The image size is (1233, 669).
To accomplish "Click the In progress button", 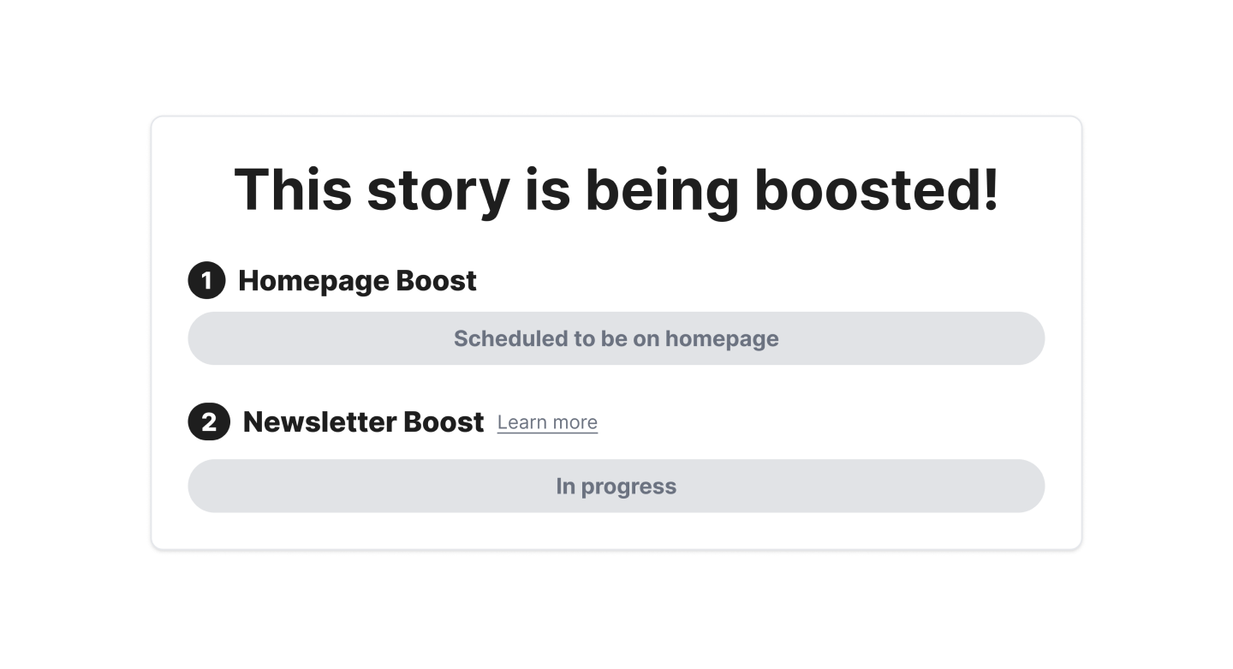I will pos(616,486).
